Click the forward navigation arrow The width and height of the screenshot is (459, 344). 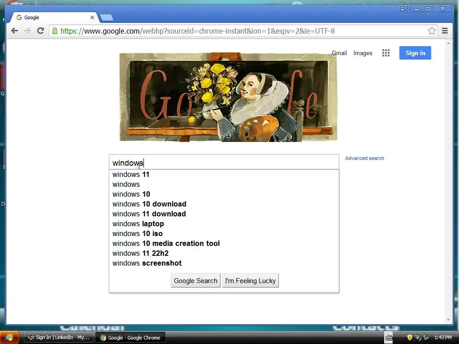point(27,31)
